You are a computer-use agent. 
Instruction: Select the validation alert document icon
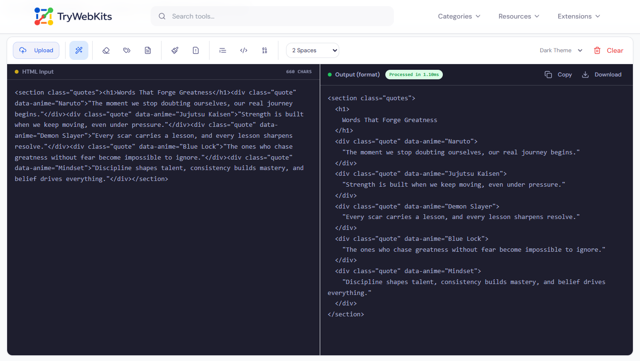(196, 50)
